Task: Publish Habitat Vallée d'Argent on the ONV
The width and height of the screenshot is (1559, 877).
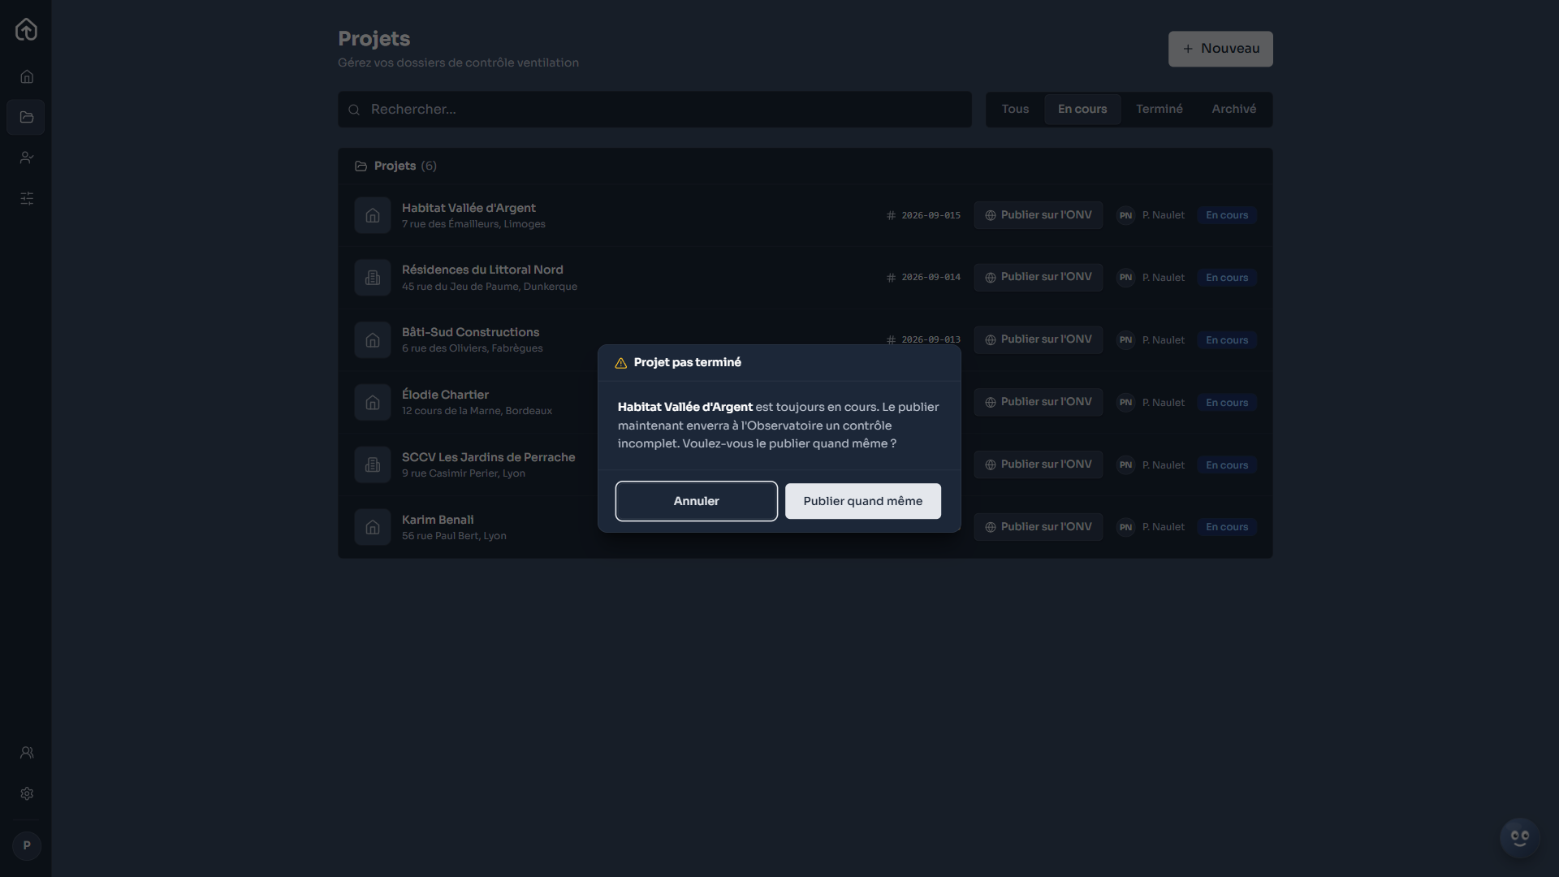Action: [x=1039, y=215]
